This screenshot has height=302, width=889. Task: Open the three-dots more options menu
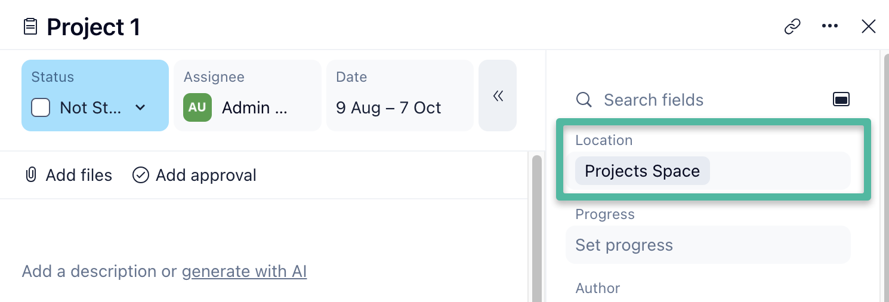830,26
